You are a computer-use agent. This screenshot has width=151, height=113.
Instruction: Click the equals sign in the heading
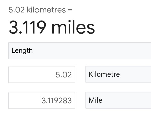point(70,10)
